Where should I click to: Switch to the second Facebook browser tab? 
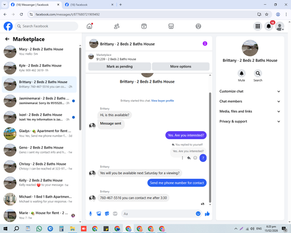(x=89, y=5)
